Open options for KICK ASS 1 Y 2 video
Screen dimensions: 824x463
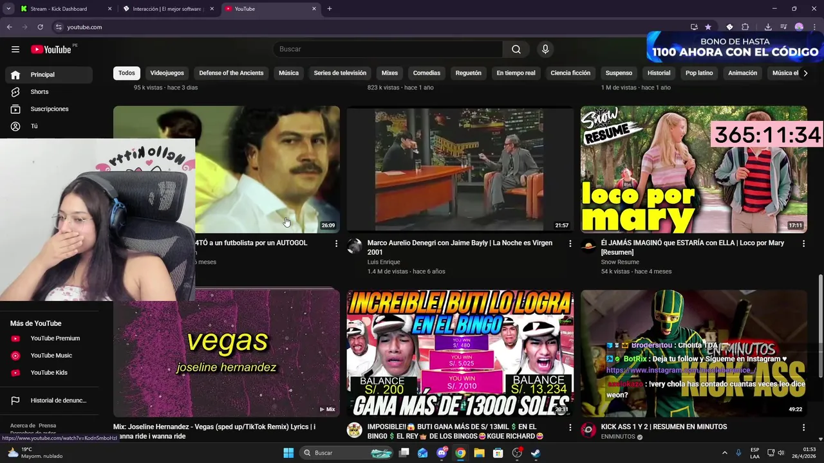(x=803, y=428)
